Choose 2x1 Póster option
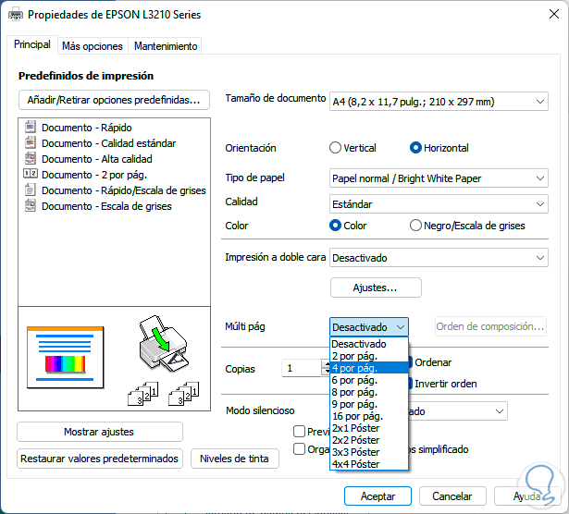 click(369, 428)
